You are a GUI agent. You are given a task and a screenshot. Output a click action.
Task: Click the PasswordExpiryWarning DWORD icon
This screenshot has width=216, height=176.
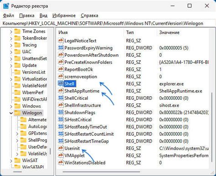(61, 48)
